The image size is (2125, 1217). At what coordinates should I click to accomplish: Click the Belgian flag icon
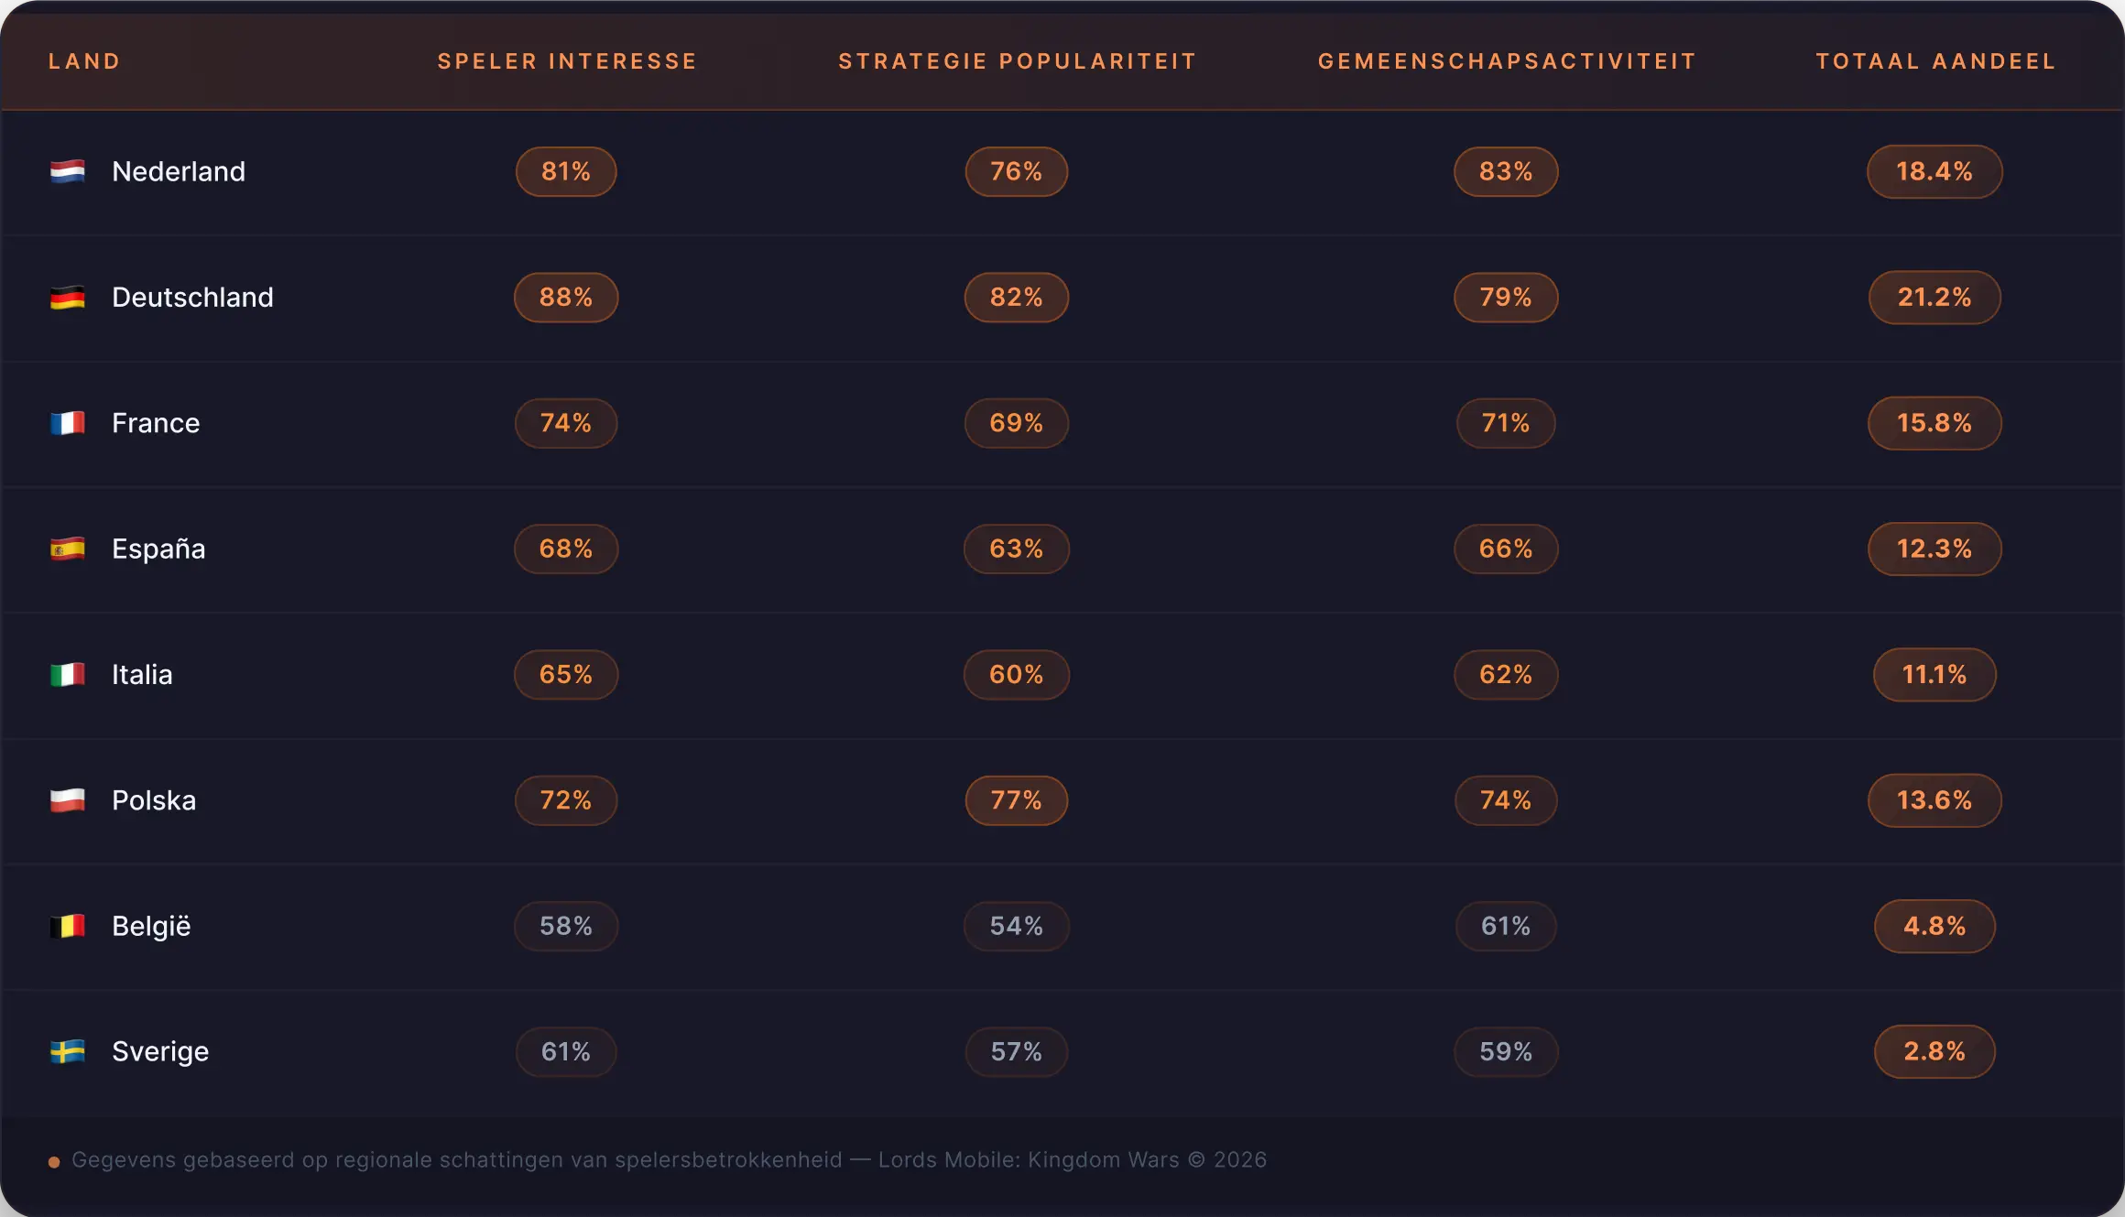click(x=67, y=926)
